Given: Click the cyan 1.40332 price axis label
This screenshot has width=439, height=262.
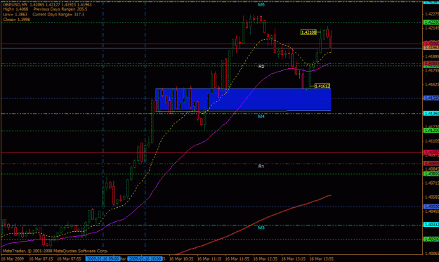Looking at the screenshot, I should click(431, 225).
